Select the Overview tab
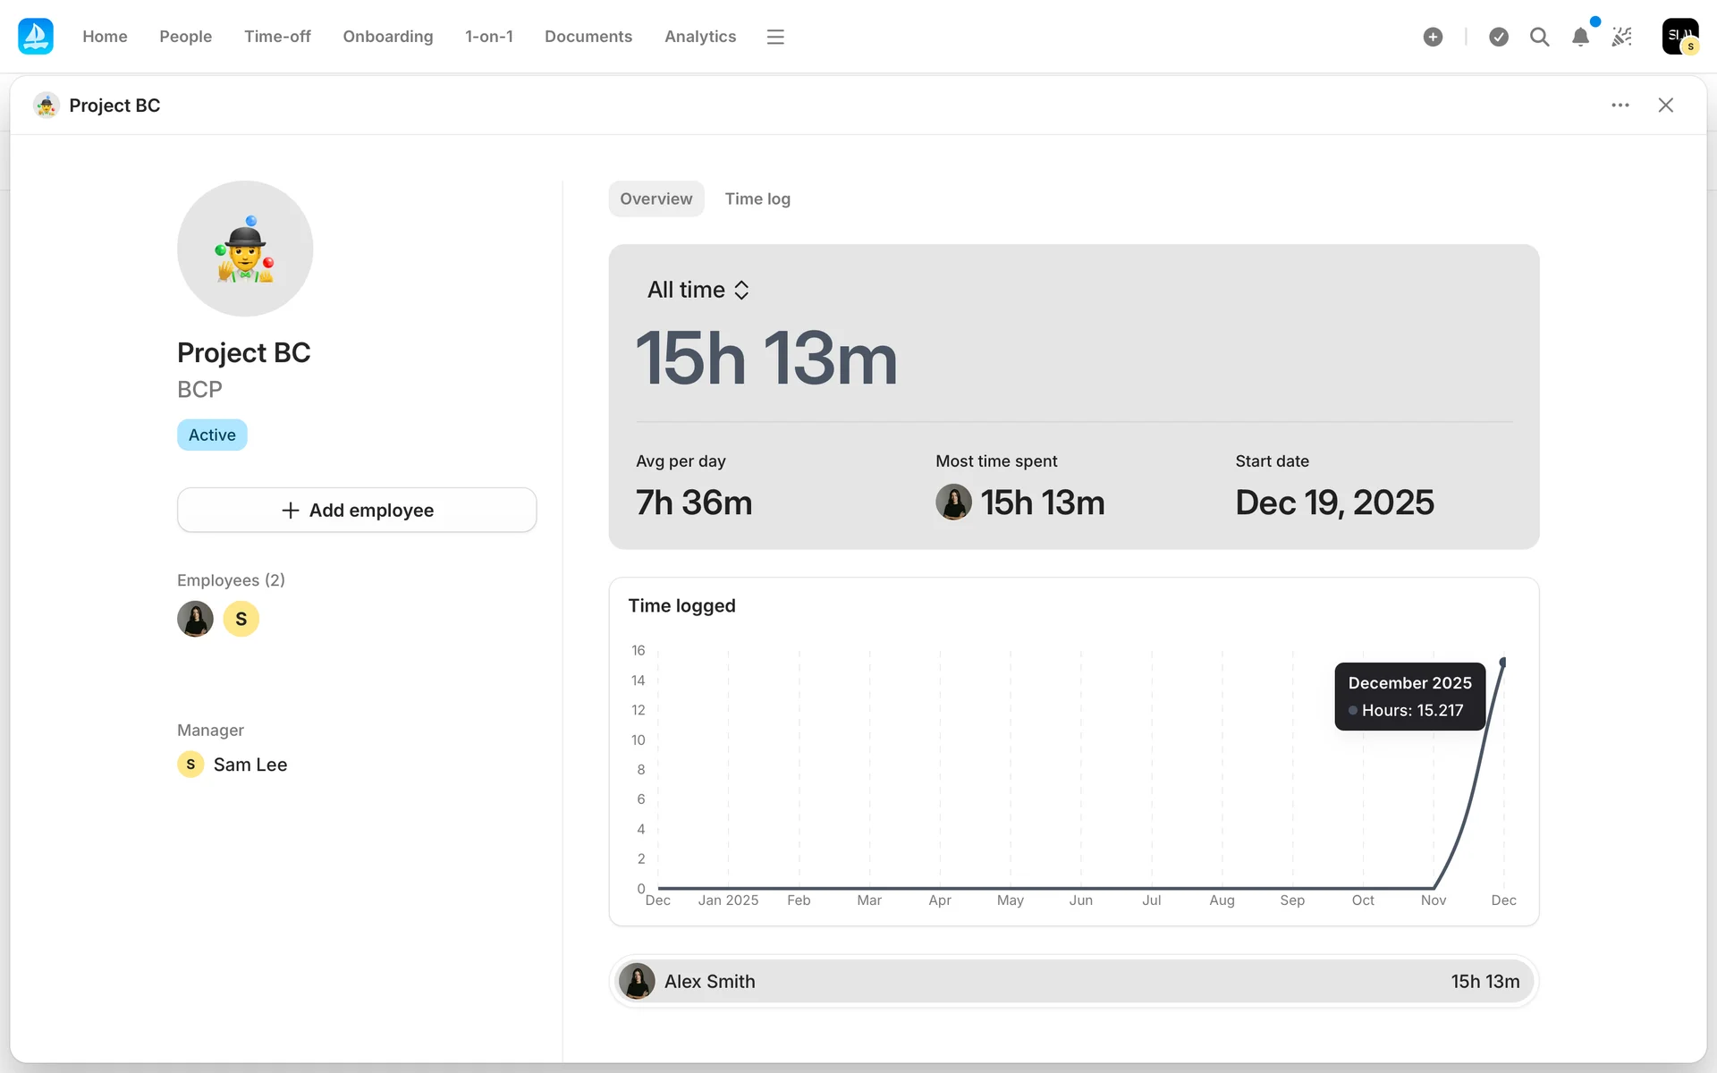The height and width of the screenshot is (1073, 1717). (656, 199)
